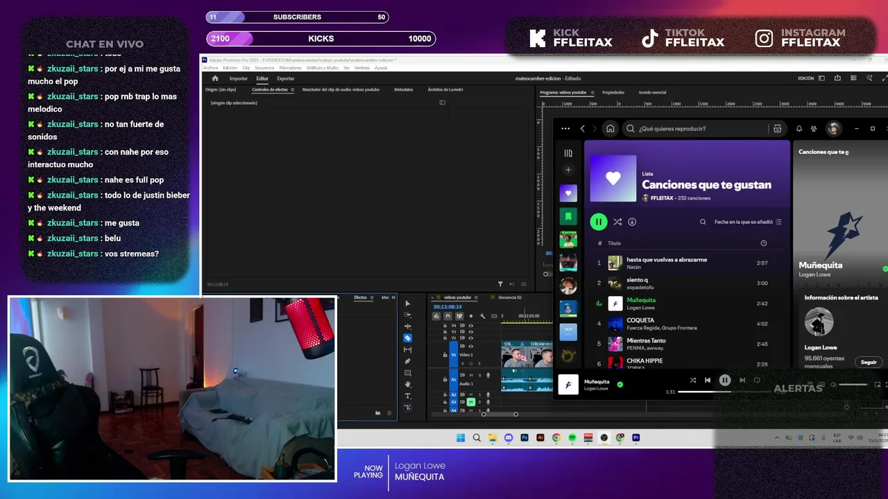Toggle repeat in Spotify player bar
The image size is (888, 499).
(x=757, y=380)
